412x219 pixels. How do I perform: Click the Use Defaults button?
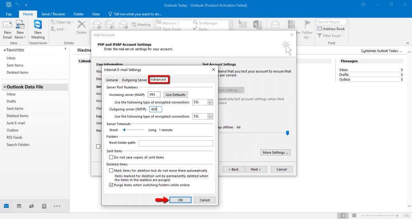[x=175, y=95]
